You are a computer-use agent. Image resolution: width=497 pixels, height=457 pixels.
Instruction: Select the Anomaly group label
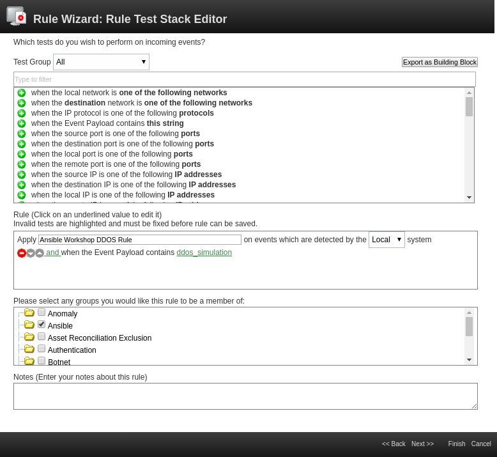[x=63, y=314]
